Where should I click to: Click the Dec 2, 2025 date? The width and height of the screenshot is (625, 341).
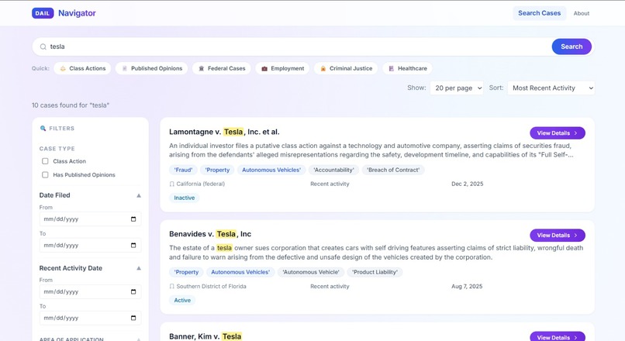click(x=467, y=184)
